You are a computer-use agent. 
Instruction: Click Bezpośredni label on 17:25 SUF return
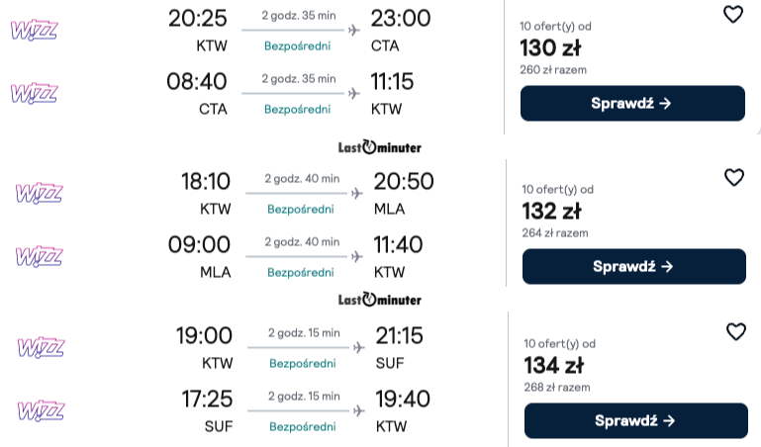(x=303, y=426)
